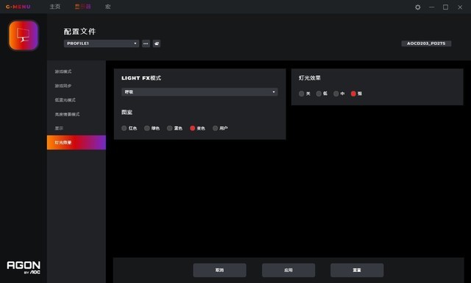Screen dimensions: 471x283
Task: Click the profile options ellipsis icon
Action: click(x=146, y=43)
